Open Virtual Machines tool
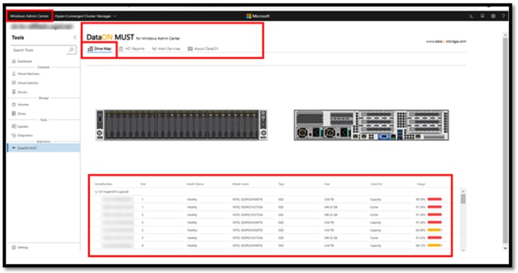Image resolution: width=518 pixels, height=273 pixels. point(26,74)
